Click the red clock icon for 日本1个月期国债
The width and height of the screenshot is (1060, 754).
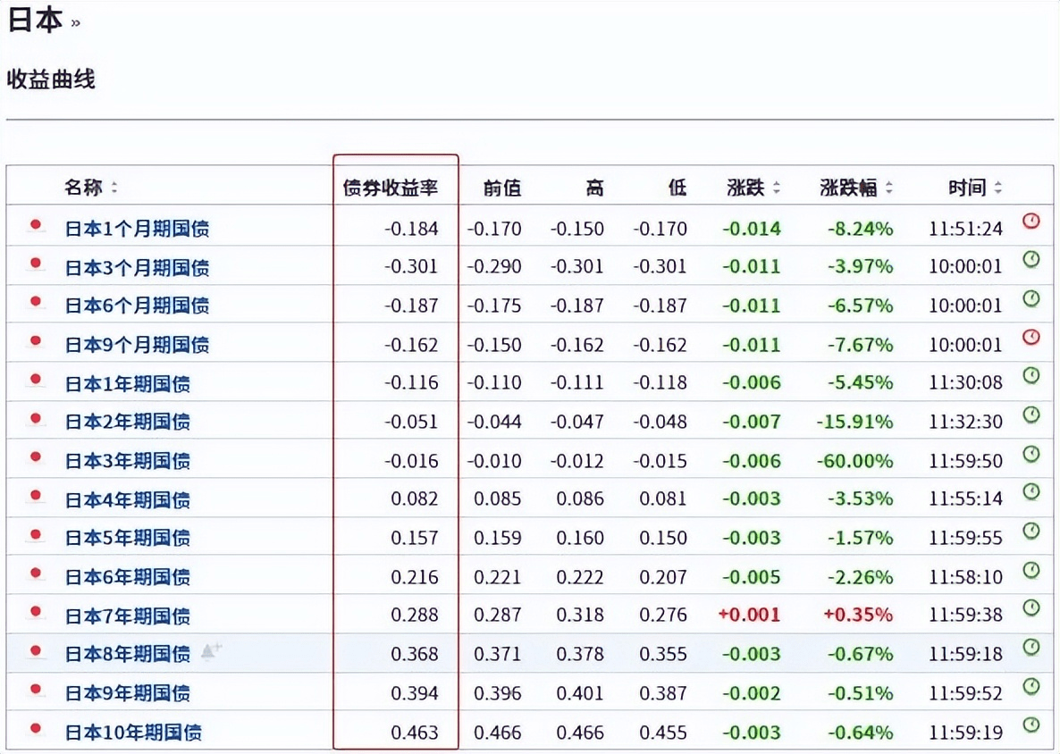click(x=1031, y=221)
